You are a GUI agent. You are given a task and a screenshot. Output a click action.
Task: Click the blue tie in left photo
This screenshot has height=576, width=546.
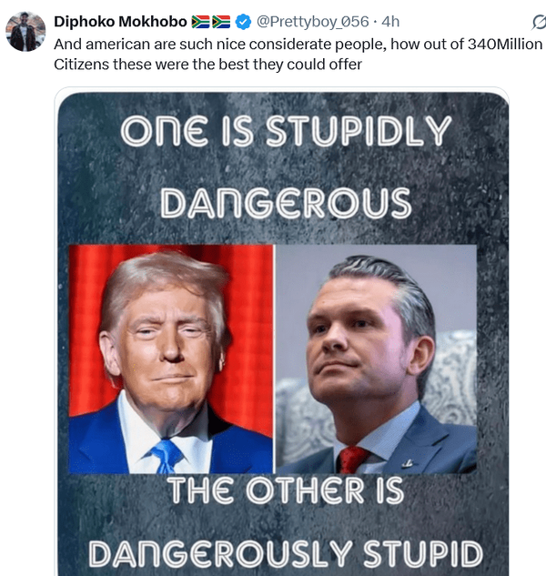click(167, 456)
